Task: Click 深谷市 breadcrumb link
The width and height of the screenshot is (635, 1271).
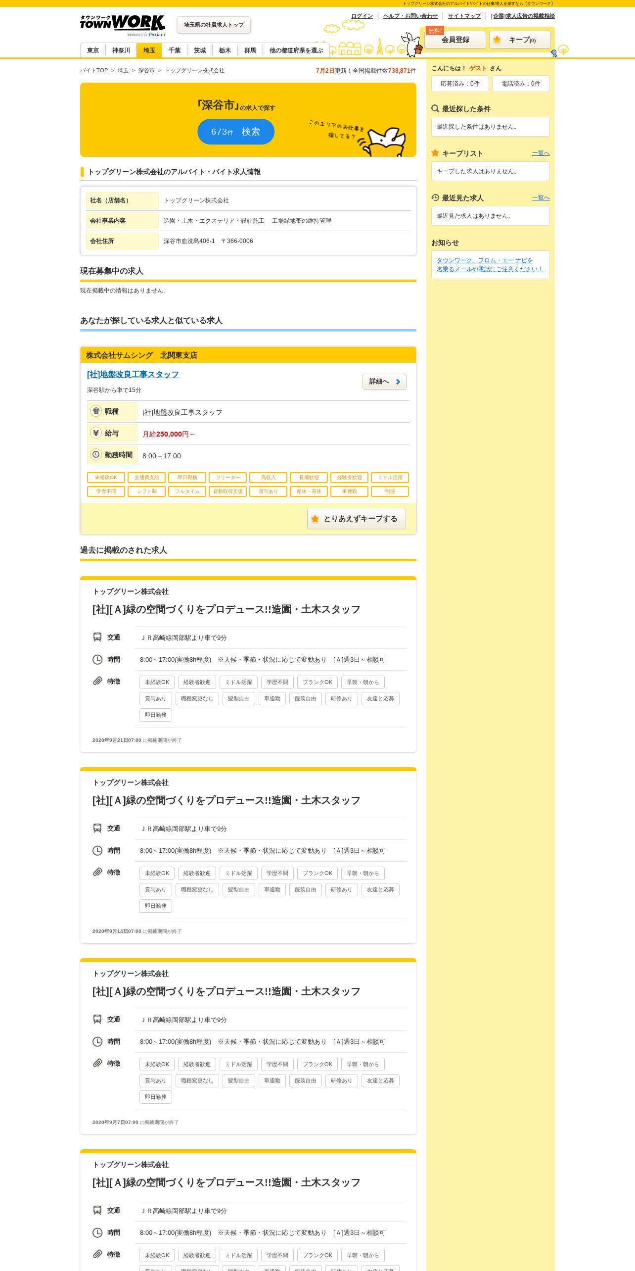Action: coord(146,70)
